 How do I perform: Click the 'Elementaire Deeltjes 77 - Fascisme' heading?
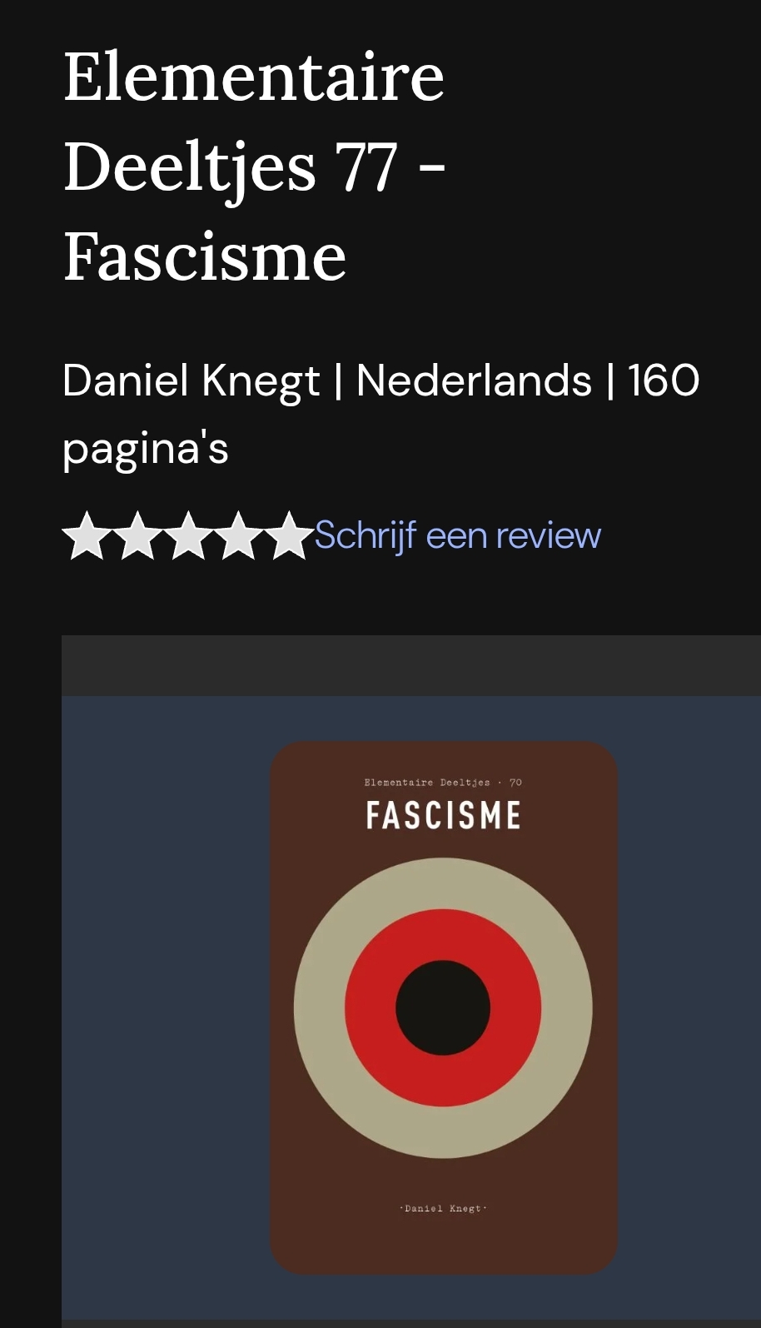pos(255,166)
